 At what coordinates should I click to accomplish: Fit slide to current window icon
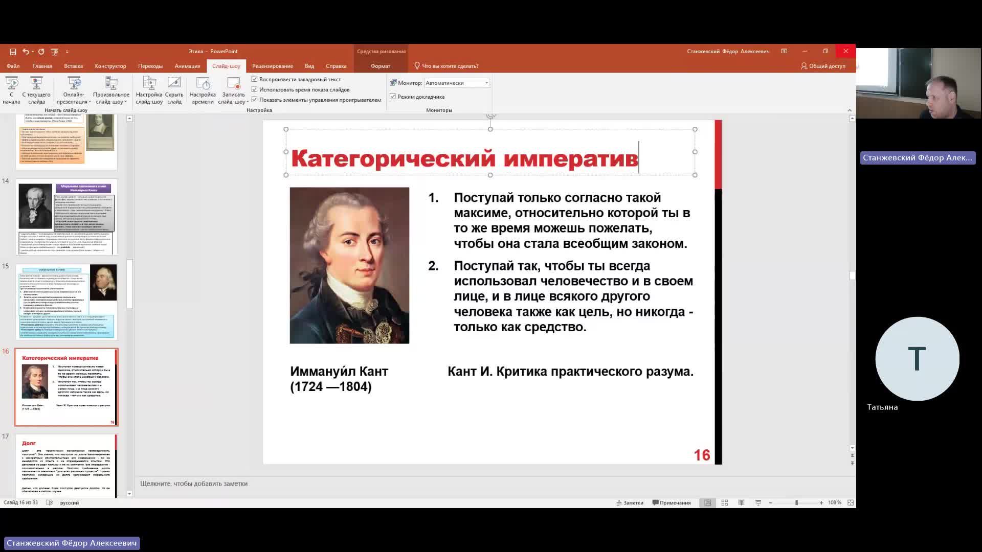(851, 503)
